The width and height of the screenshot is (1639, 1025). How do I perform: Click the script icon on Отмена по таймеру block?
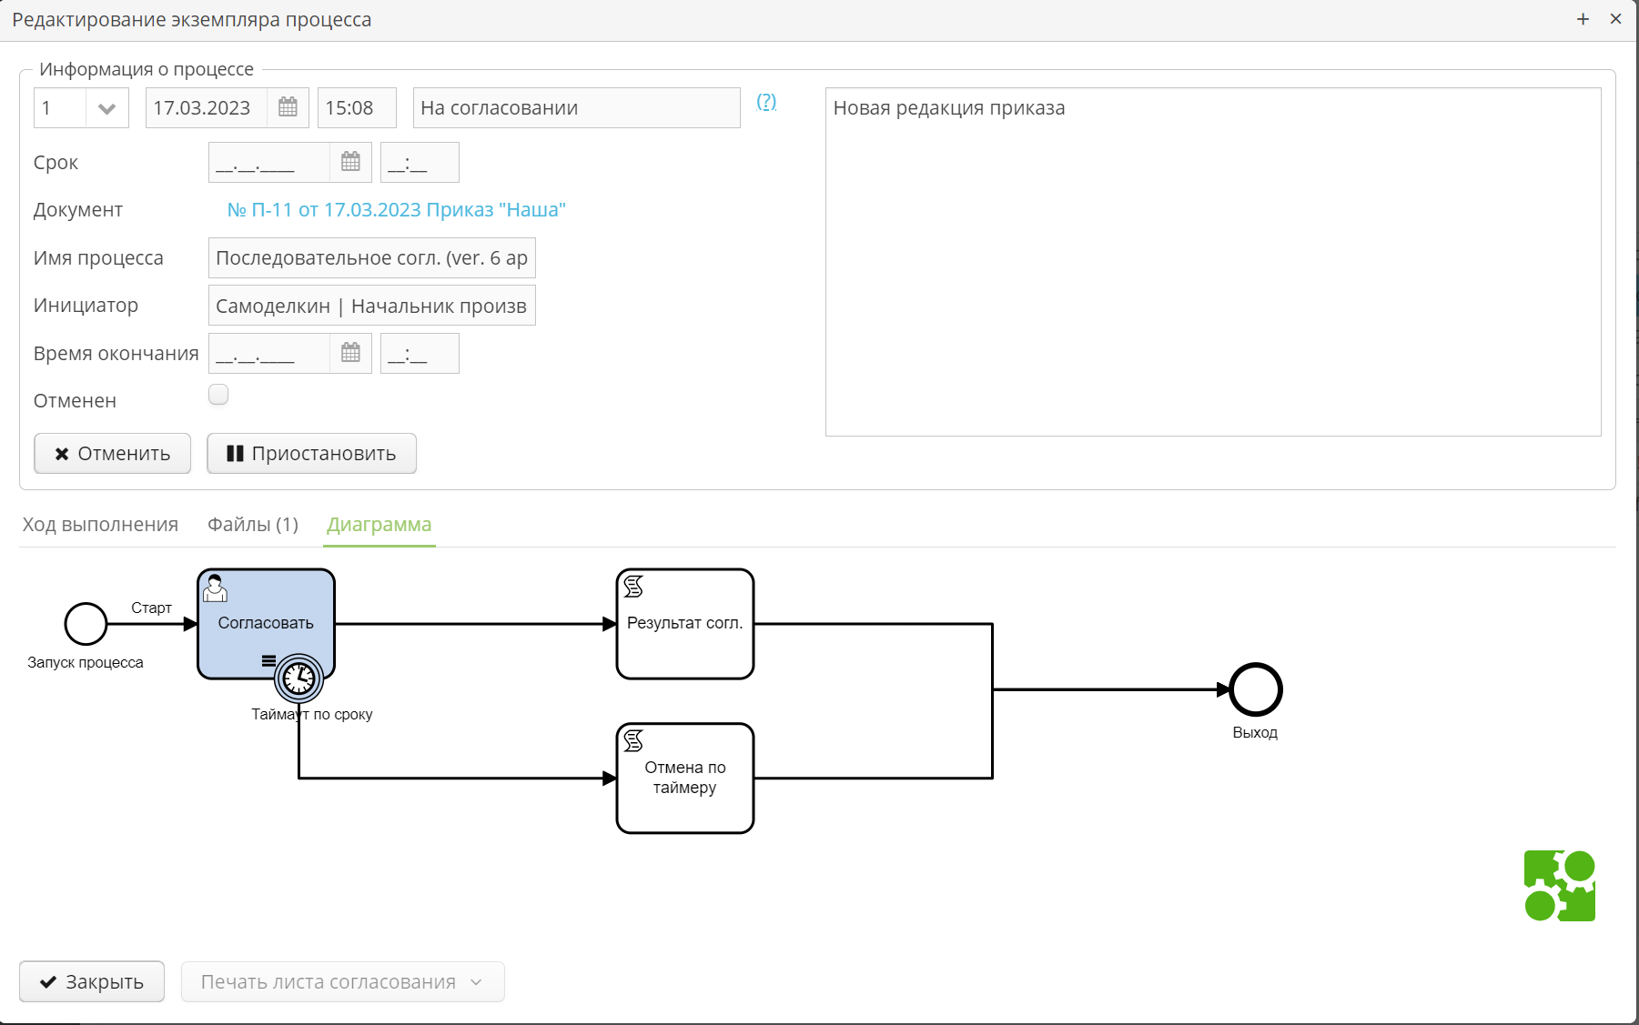tap(634, 741)
